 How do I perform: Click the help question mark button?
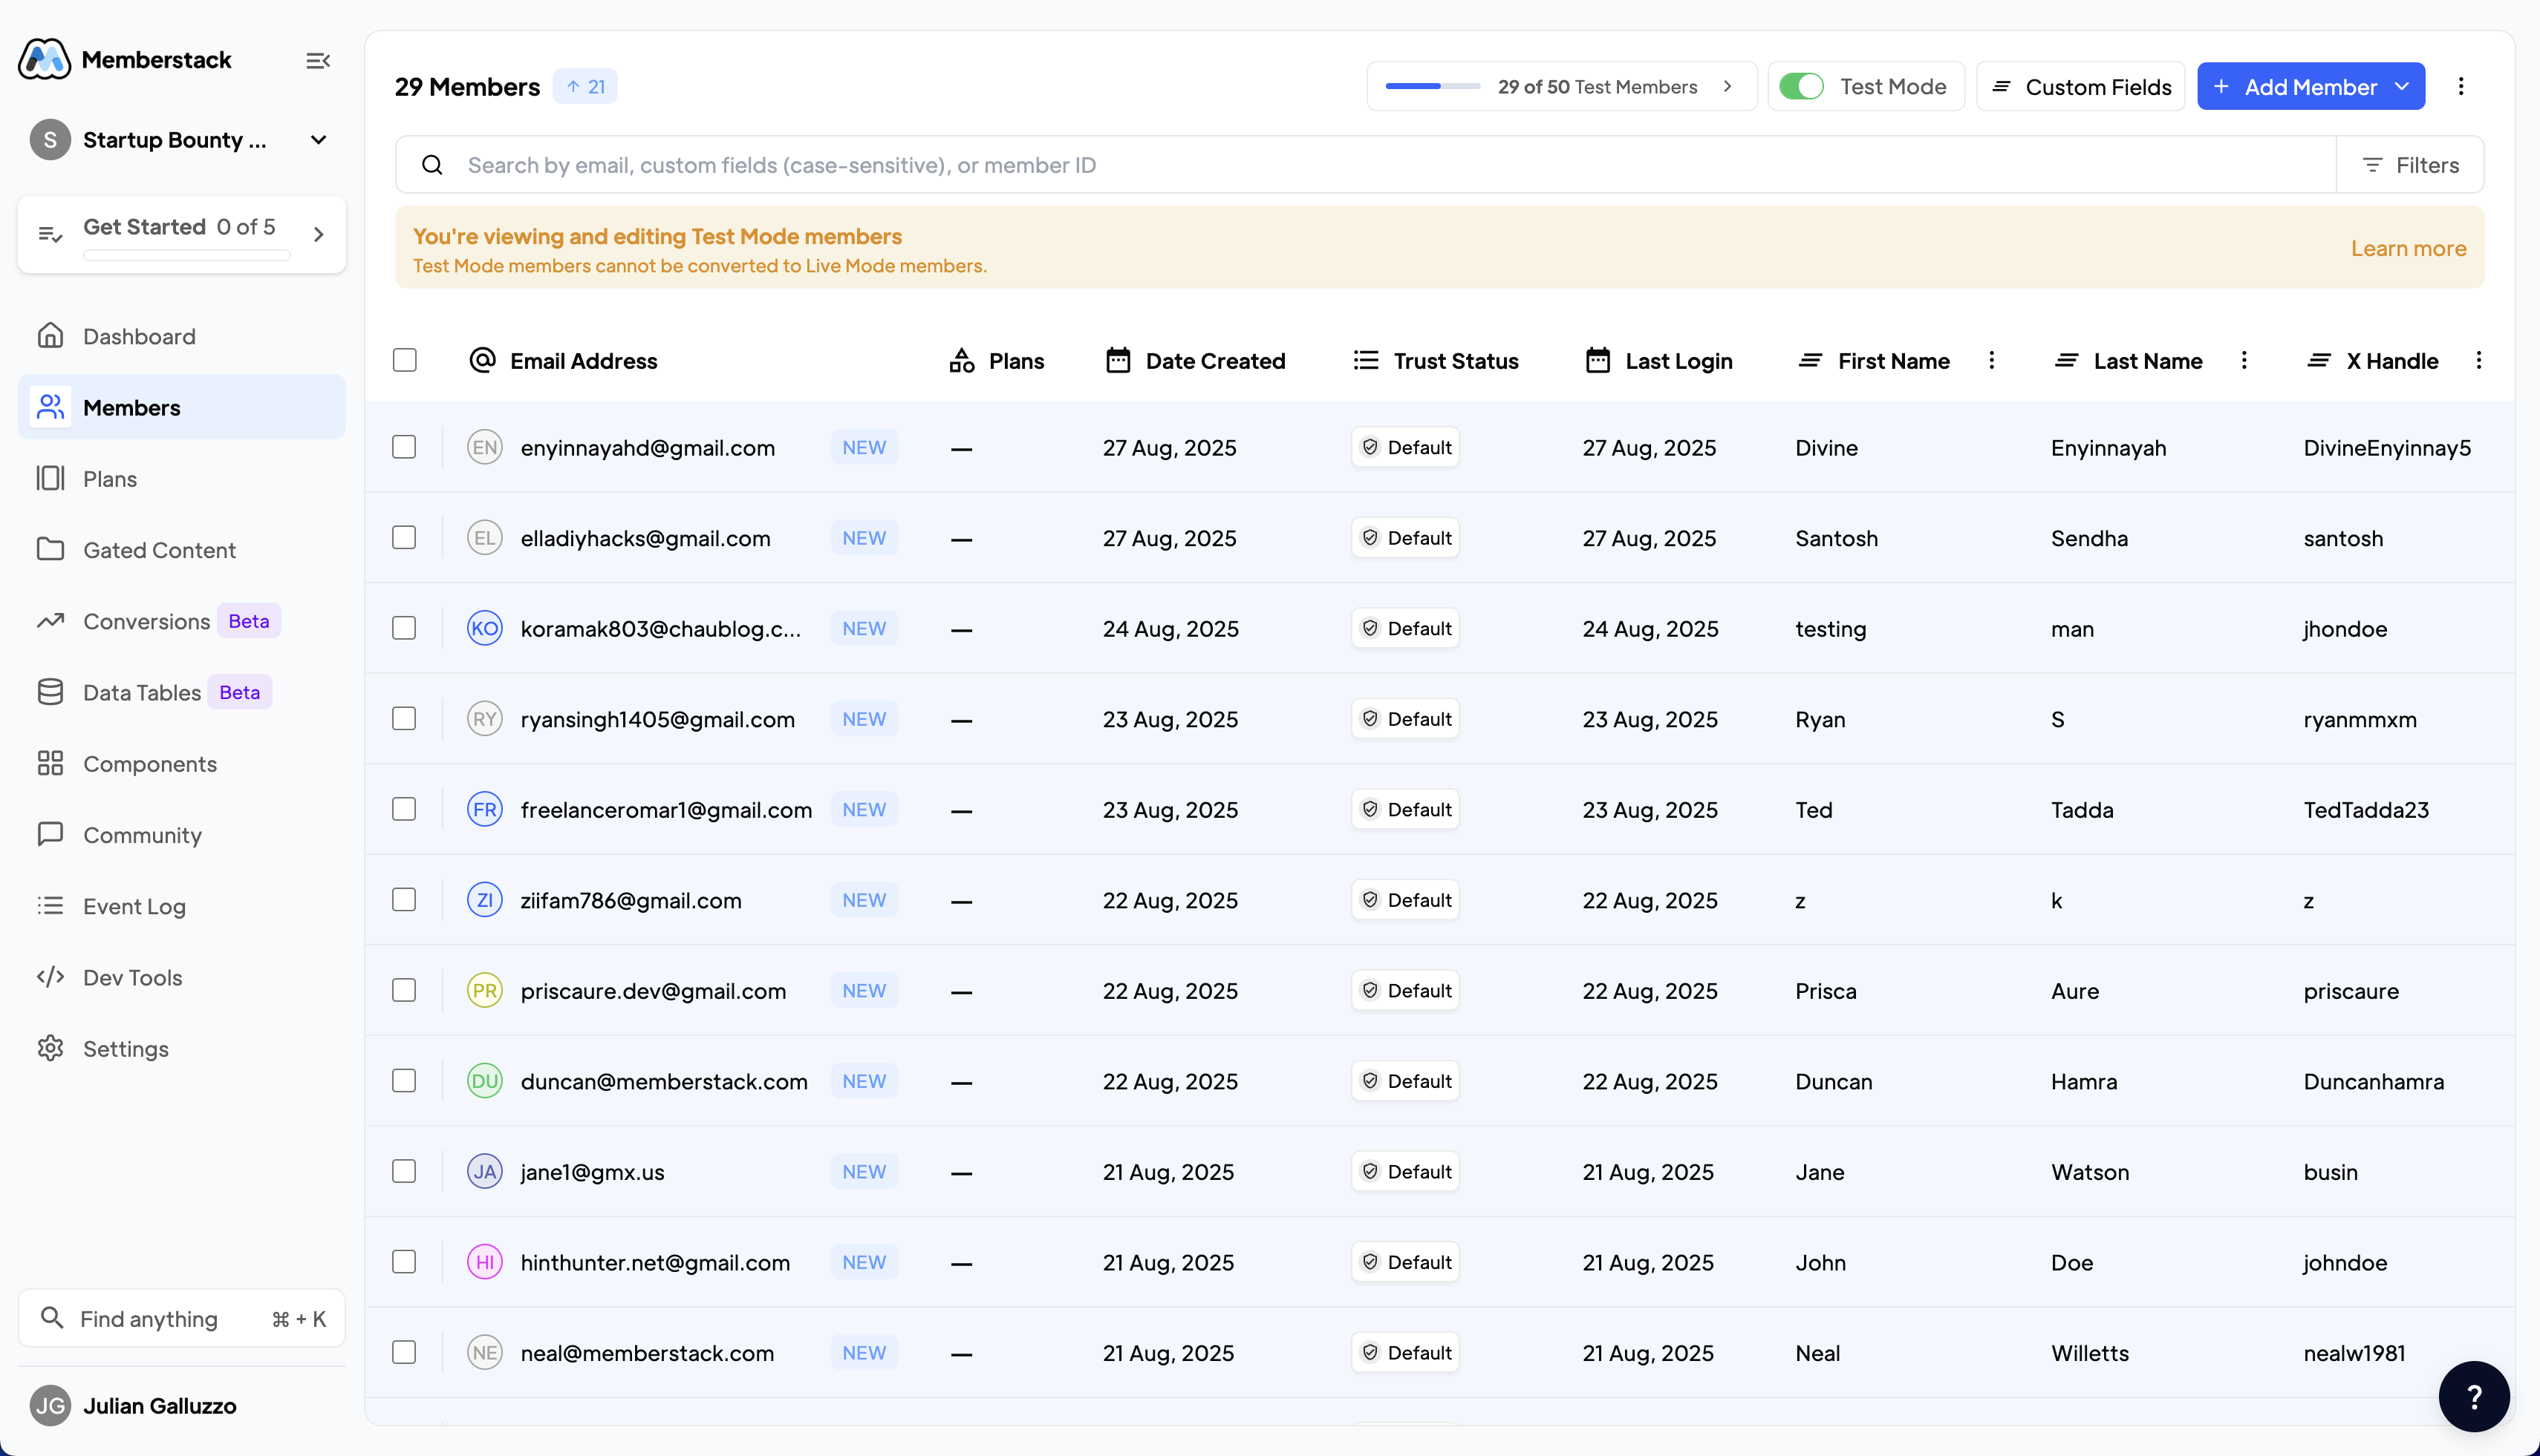[x=2474, y=1397]
